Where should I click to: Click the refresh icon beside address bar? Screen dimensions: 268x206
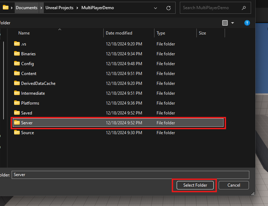pyautogui.click(x=169, y=8)
